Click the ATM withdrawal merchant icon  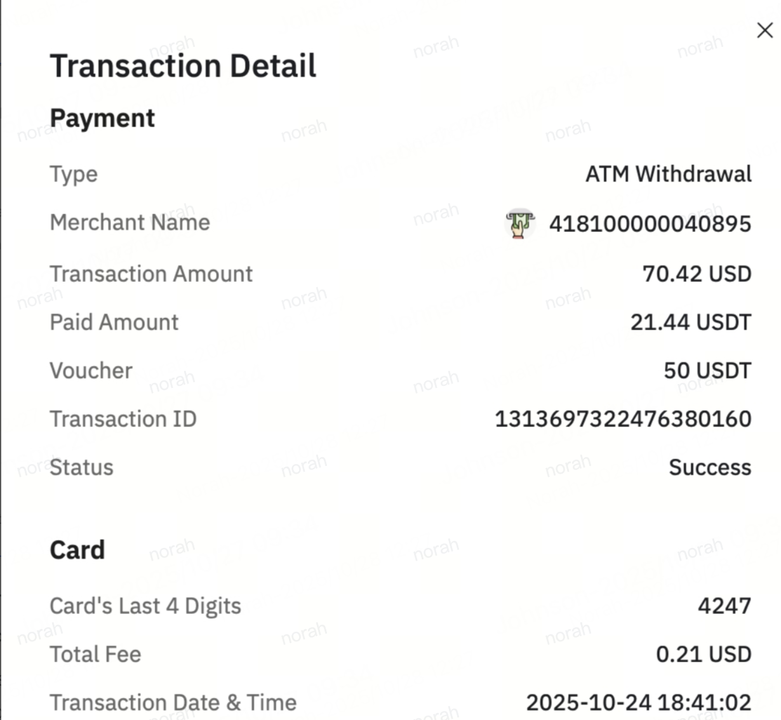click(520, 223)
